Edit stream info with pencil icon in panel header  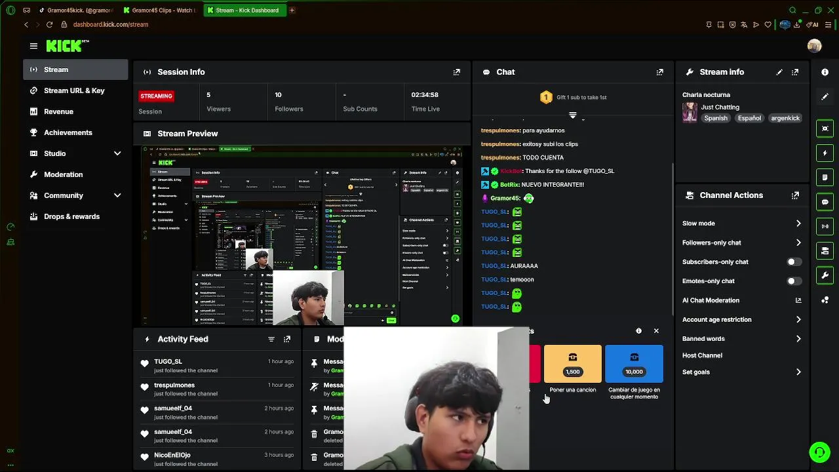779,72
